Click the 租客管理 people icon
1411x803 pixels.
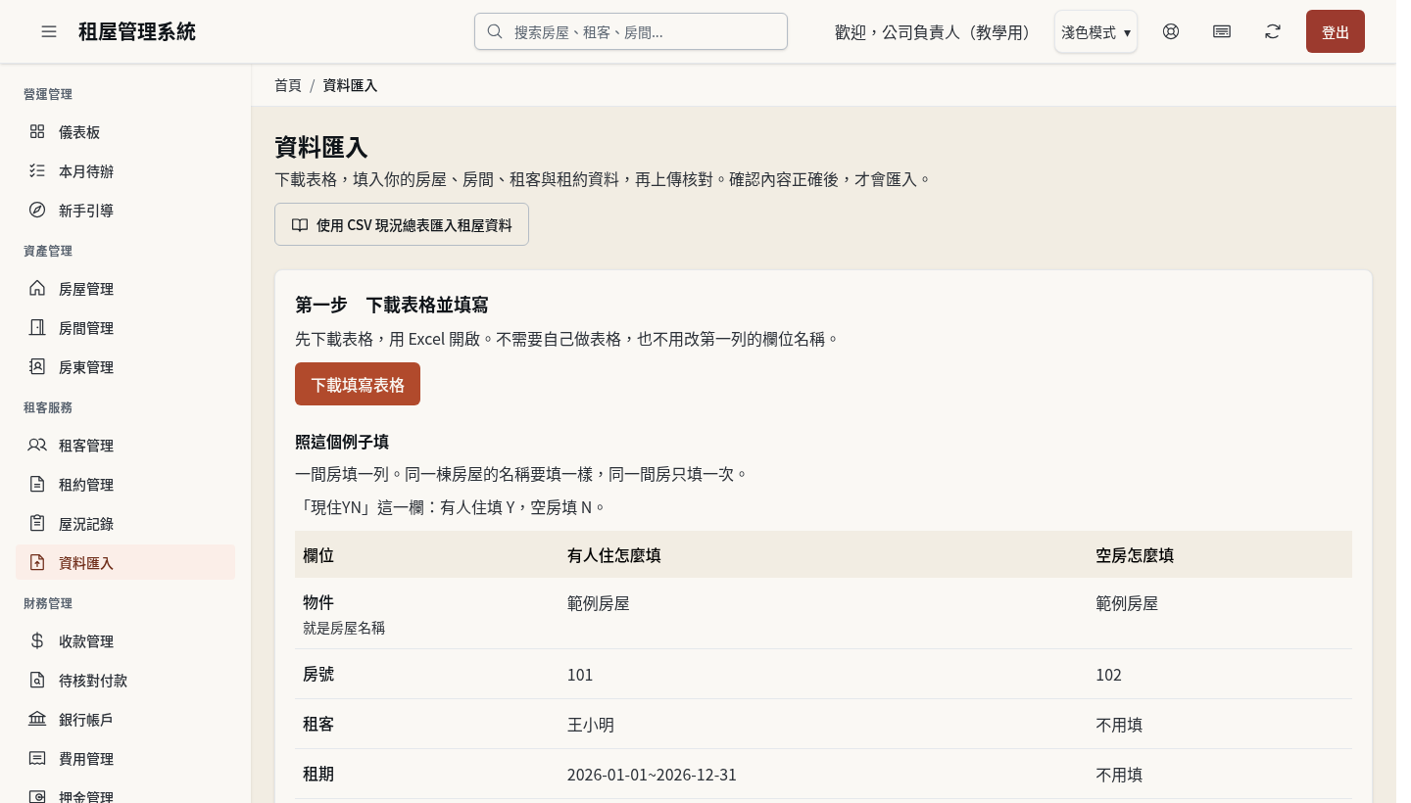click(37, 445)
